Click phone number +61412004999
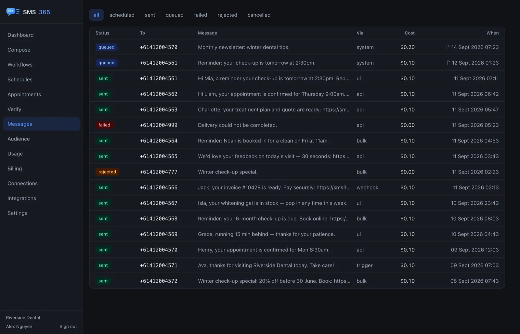520x334 pixels. (x=159, y=125)
